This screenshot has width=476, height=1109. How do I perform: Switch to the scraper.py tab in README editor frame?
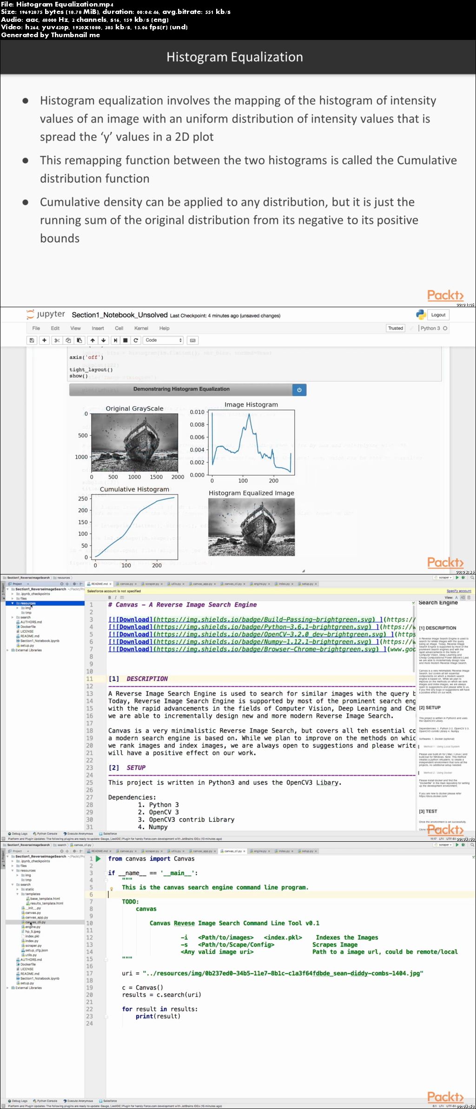coord(152,584)
